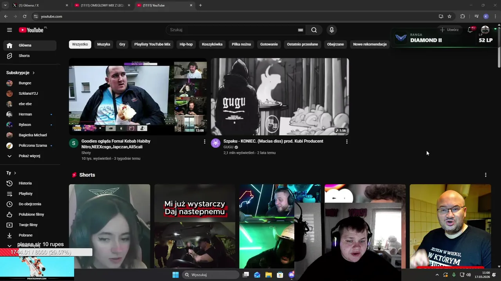Open Chrome extensions puzzle icon
The image size is (501, 281).
pos(463,16)
